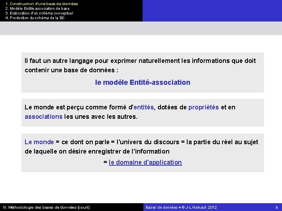This screenshot has width=282, height=211.
Task: Click text 'les unes avec les autres.'
Action: (x=101, y=116)
